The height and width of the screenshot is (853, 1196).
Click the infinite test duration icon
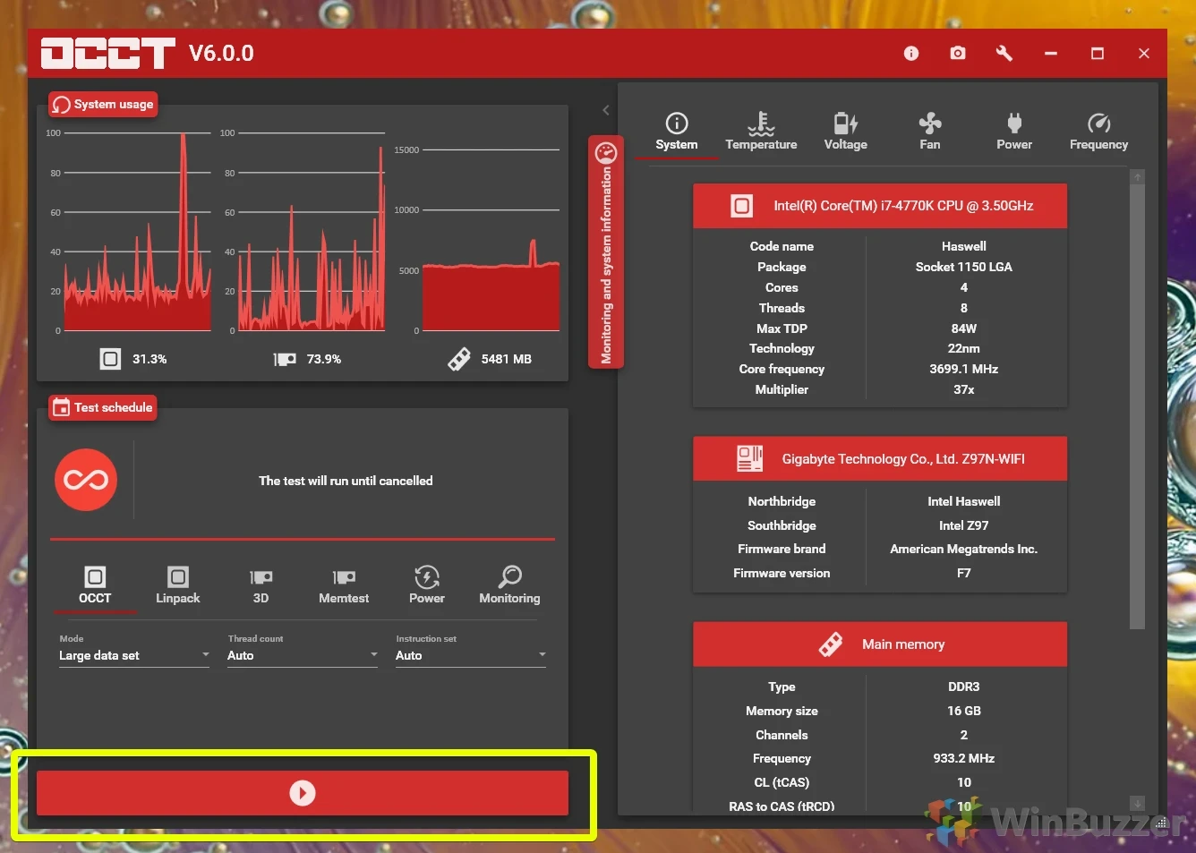86,480
